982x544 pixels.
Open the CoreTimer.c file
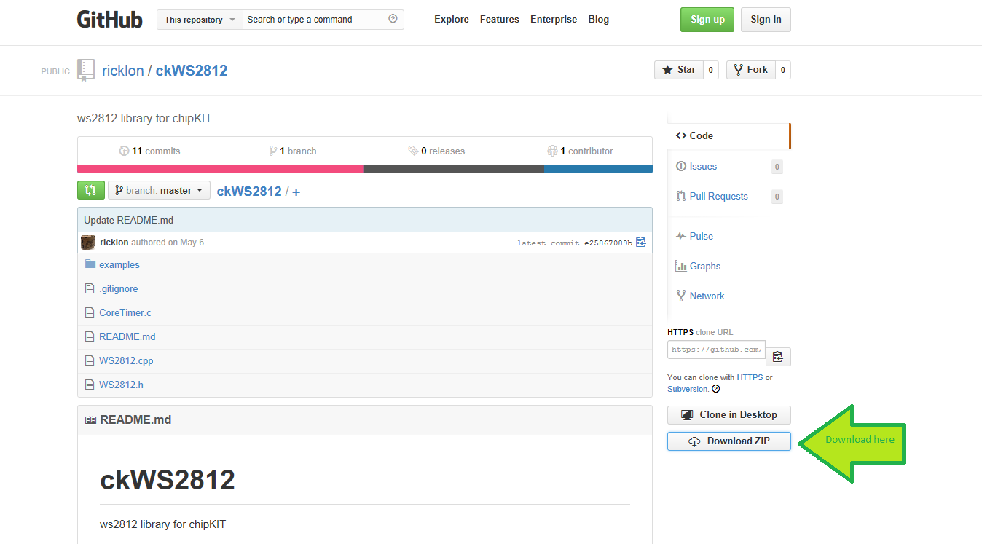click(125, 313)
